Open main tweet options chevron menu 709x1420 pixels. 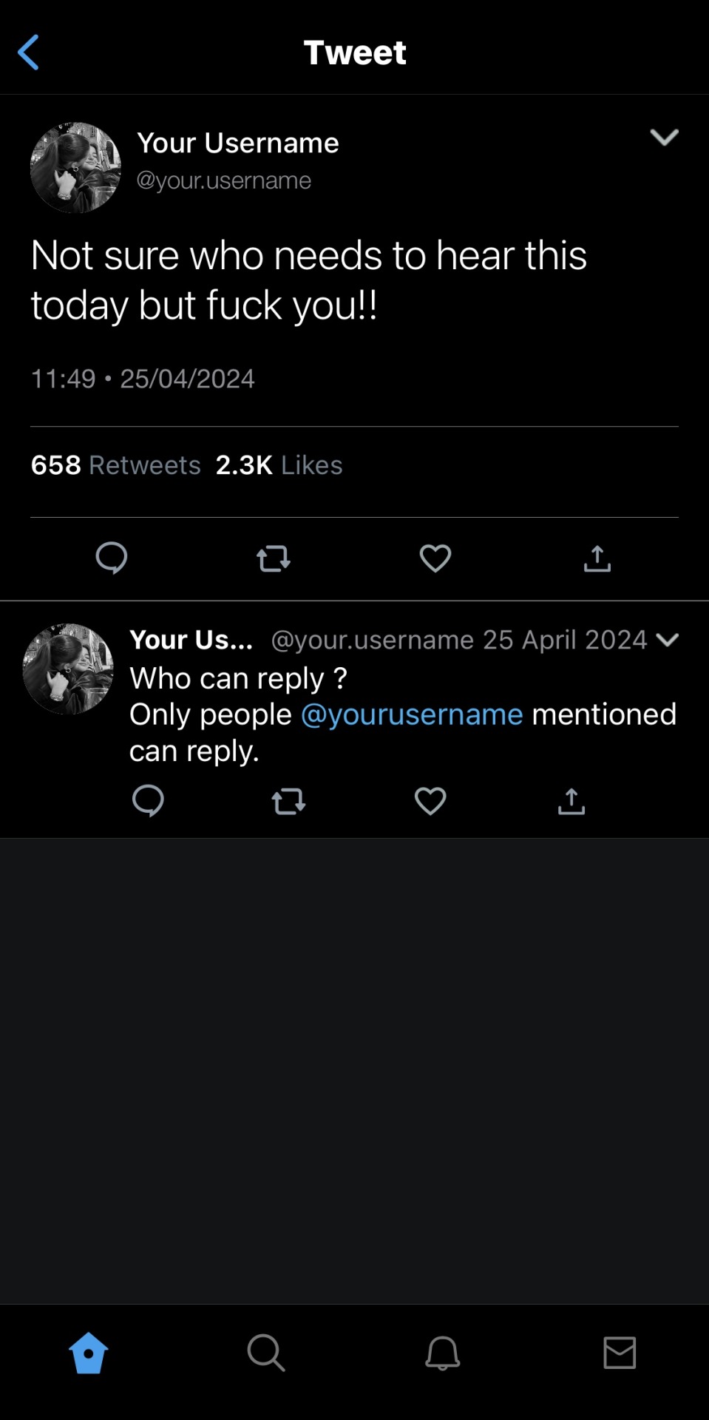tap(664, 137)
